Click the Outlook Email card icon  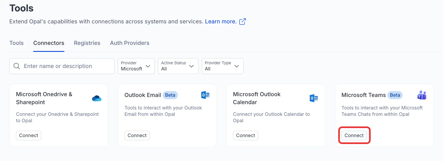pos(205,95)
